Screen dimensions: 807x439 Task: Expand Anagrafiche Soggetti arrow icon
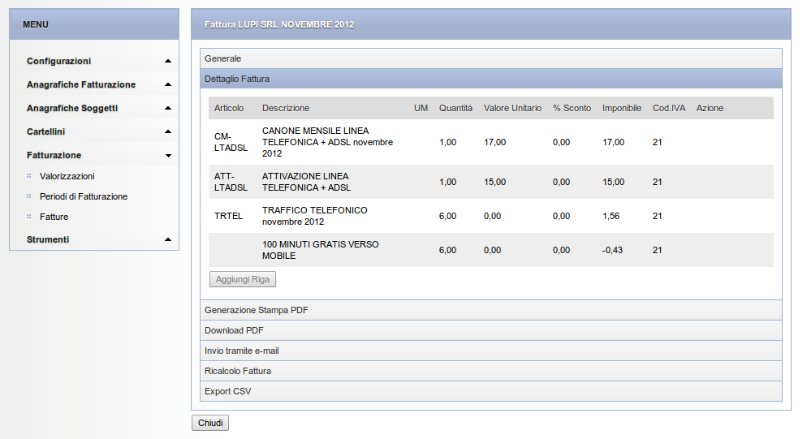click(168, 109)
